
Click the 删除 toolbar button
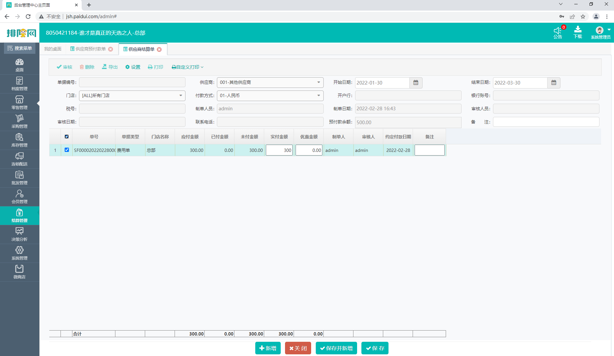(87, 67)
